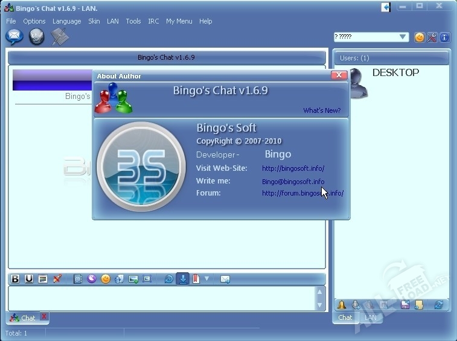Open the wrench and screwdriver settings icon

(432, 37)
